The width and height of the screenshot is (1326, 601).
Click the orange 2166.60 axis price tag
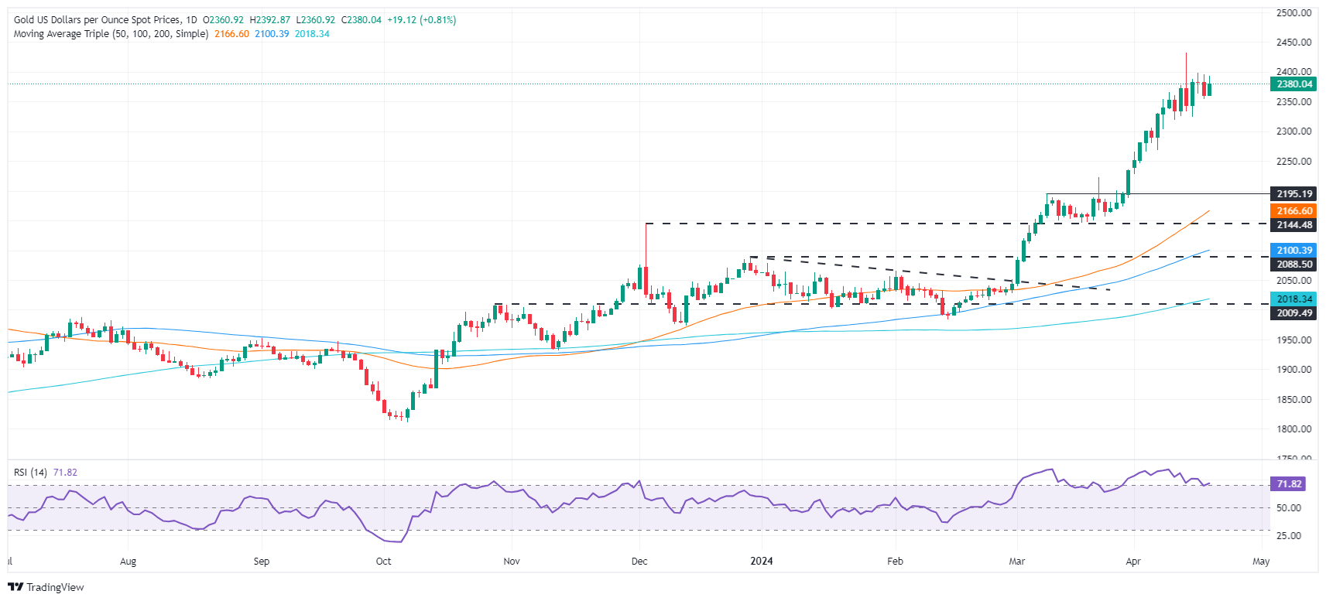[x=1293, y=210]
